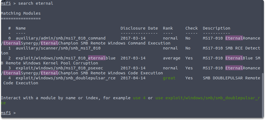This screenshot has height=120, width=265.
Task: Click index number 2 in the # column
Action: coord(10,58)
